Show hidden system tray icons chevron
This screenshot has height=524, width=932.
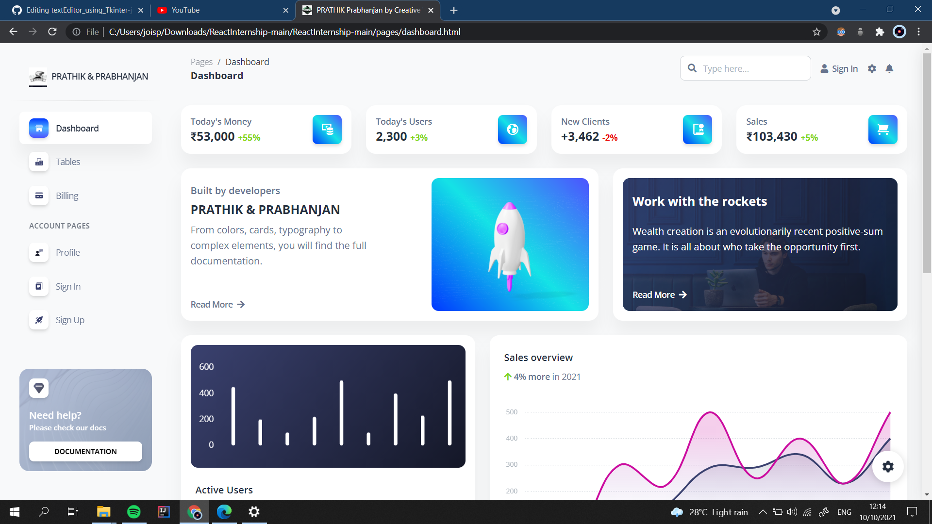[763, 512]
